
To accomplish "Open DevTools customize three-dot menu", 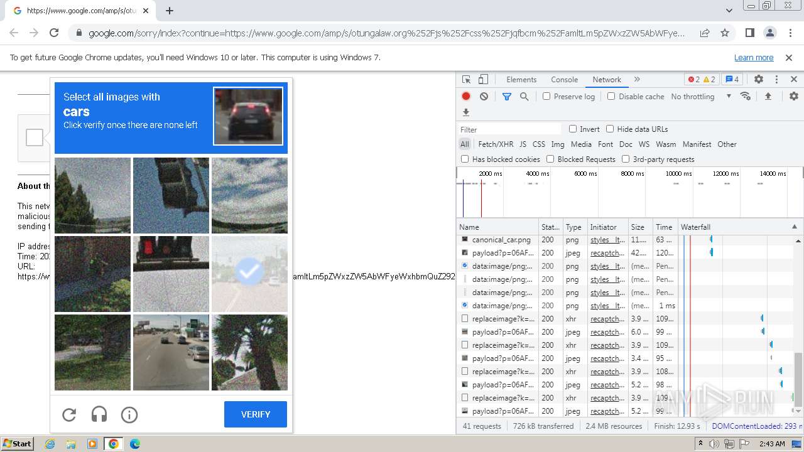I will point(776,80).
